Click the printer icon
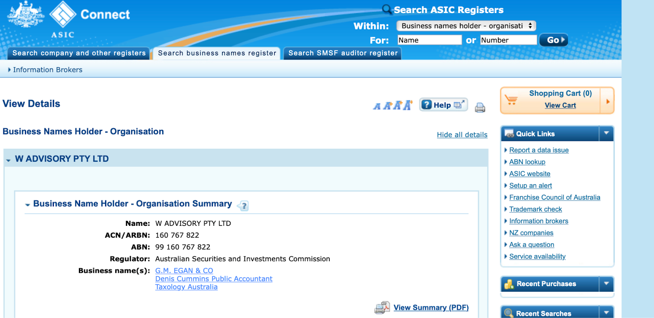Screen dimensions: 654x318 click(x=480, y=108)
